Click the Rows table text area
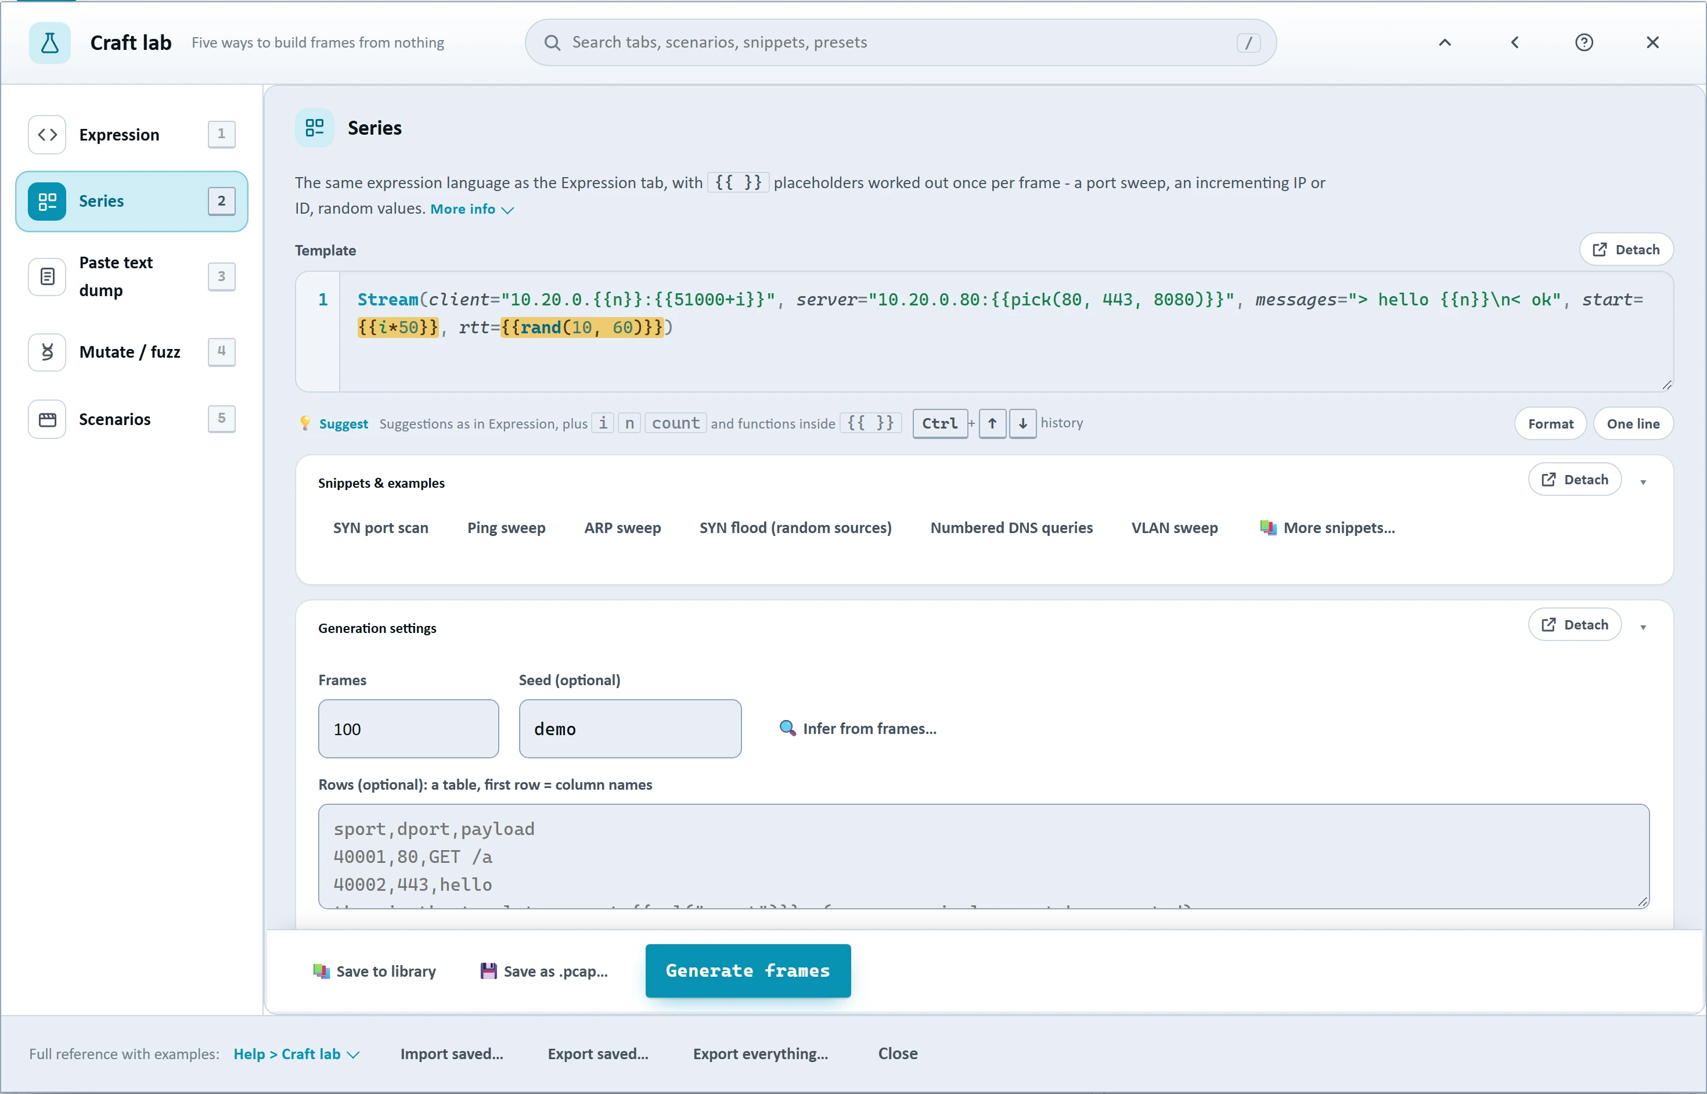Viewport: 1707px width, 1094px height. [x=984, y=856]
